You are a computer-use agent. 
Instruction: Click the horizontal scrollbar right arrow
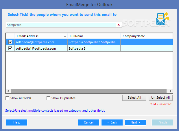170,91
